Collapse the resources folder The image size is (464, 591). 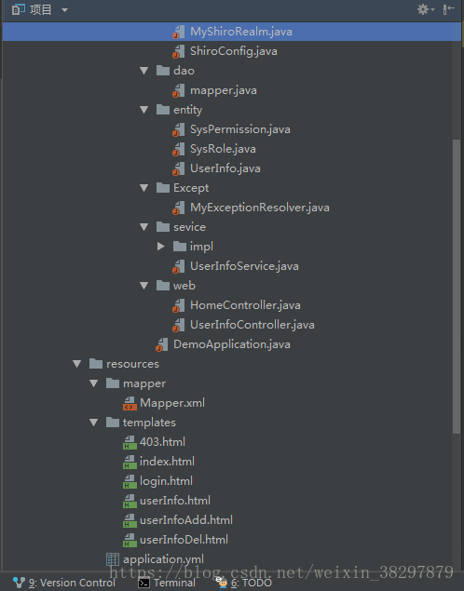click(x=77, y=364)
